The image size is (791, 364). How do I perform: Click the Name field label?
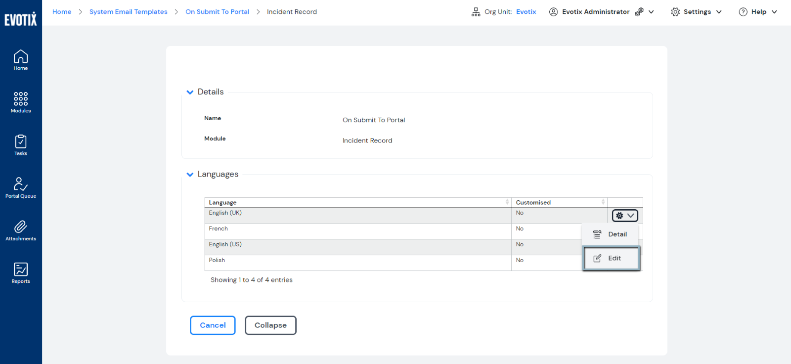[x=213, y=118]
